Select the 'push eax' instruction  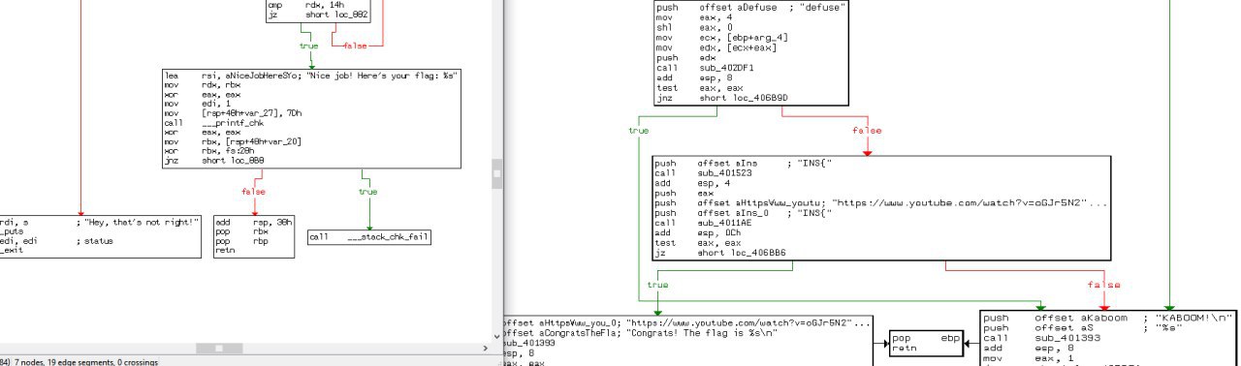coord(684,194)
